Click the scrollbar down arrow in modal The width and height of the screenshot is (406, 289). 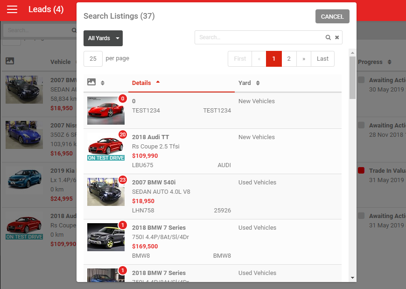pyautogui.click(x=352, y=278)
